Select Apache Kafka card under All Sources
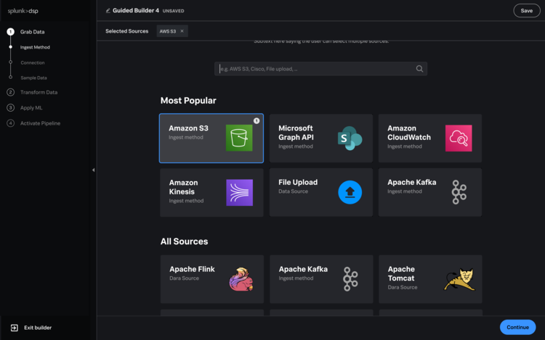545x340 pixels. pyautogui.click(x=321, y=279)
